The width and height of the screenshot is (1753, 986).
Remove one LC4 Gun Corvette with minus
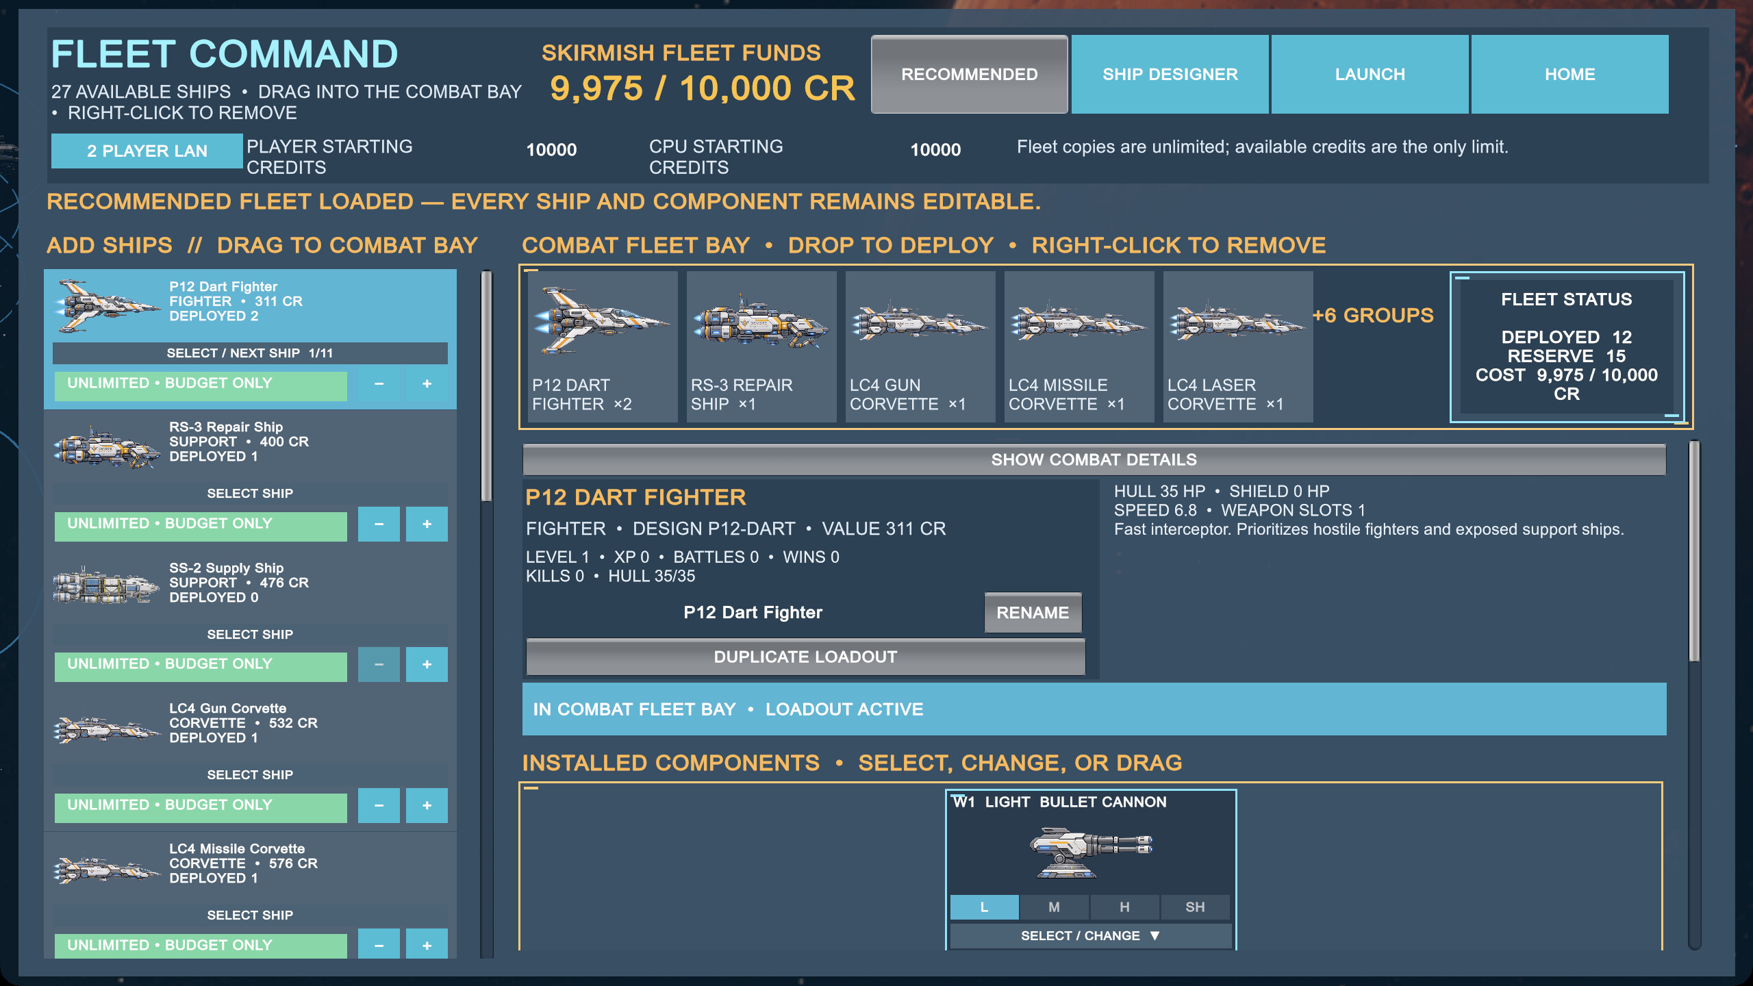(379, 806)
